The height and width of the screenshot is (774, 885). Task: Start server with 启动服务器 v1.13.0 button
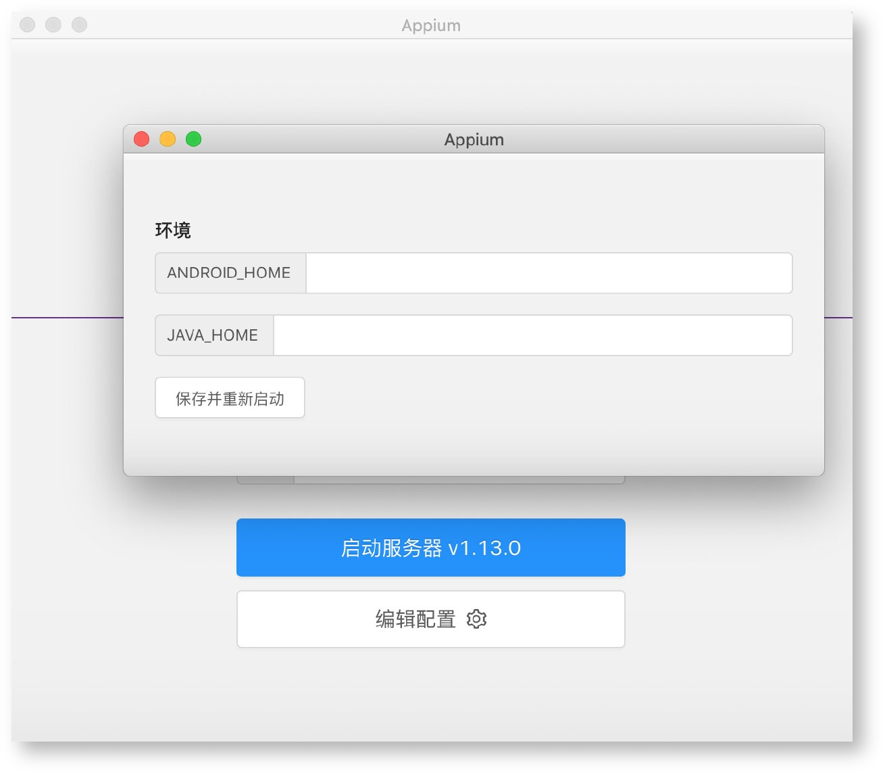[x=431, y=548]
